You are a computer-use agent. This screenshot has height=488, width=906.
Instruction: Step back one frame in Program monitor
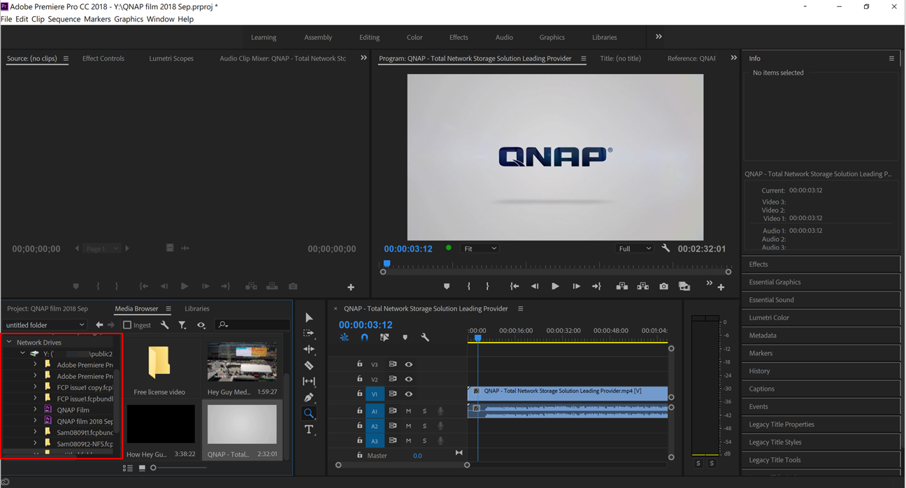point(535,286)
